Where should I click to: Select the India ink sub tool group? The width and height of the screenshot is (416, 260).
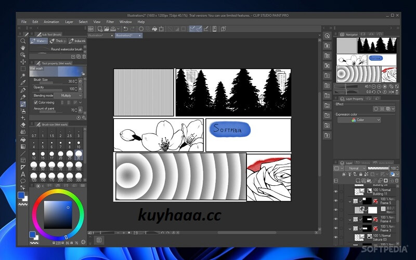(77, 41)
